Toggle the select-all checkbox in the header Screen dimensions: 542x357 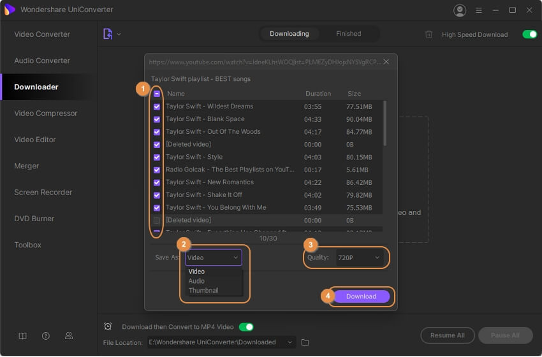click(x=157, y=94)
